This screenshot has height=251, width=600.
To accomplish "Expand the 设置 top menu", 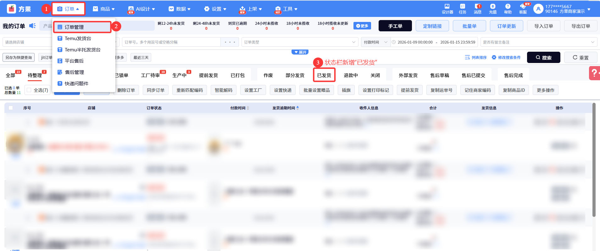I will coord(215,9).
